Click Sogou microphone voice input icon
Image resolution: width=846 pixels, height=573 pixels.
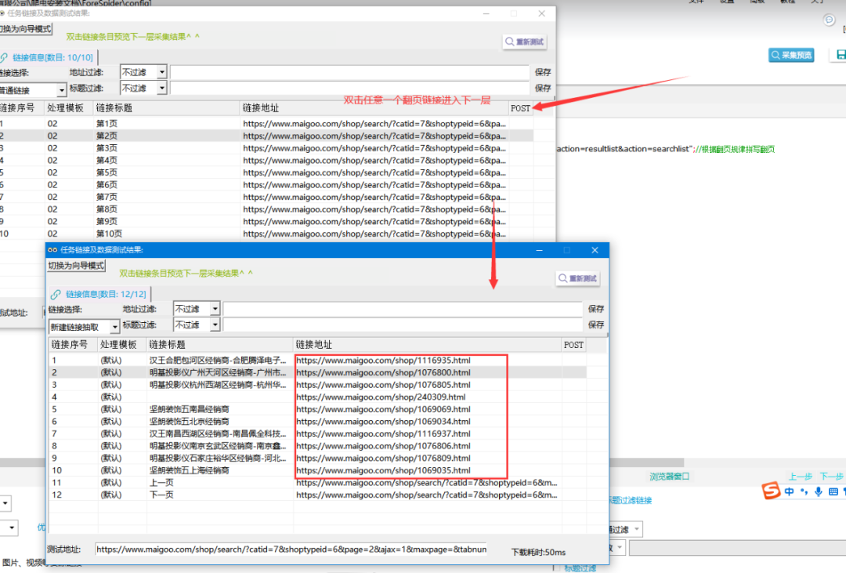(819, 491)
